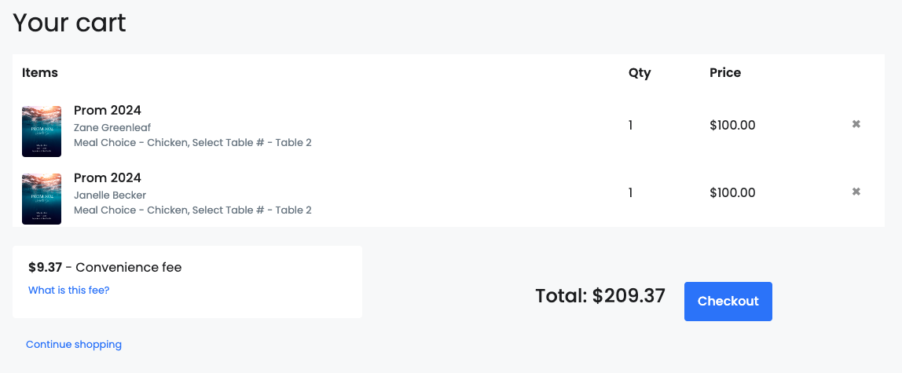Viewport: 902px width, 373px height.
Task: Click the quantity value for Zane's ticket
Action: [x=630, y=126]
